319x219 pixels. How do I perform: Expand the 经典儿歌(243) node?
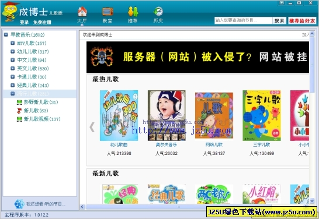(x=13, y=85)
